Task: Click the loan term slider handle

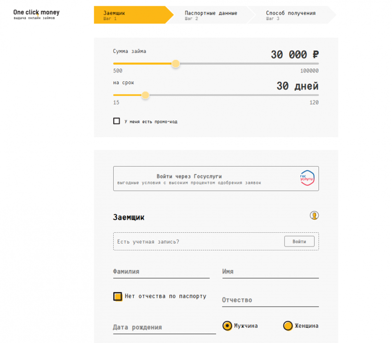Action: click(145, 95)
